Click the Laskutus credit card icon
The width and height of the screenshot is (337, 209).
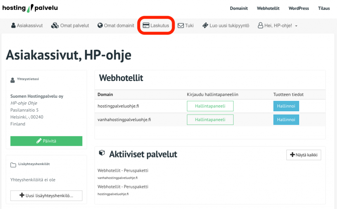pos(146,26)
